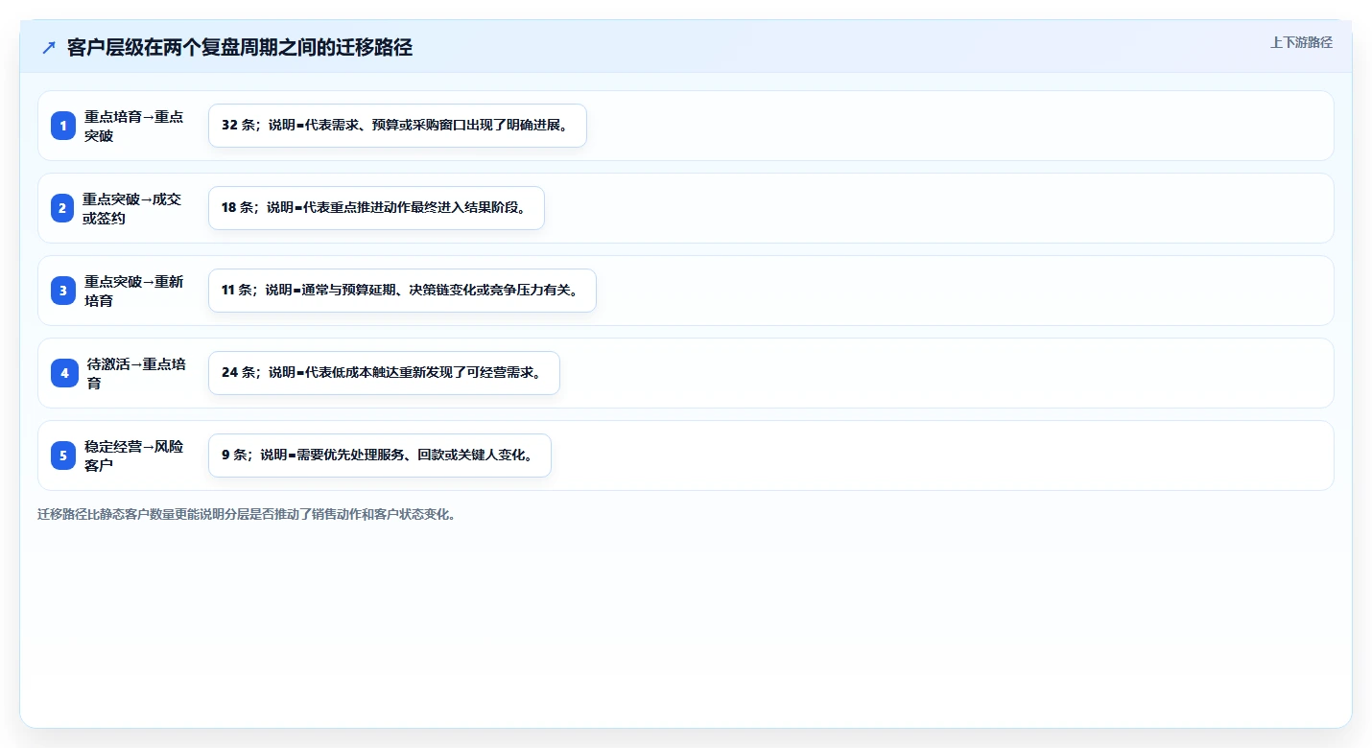Image resolution: width=1372 pixels, height=748 pixels.
Task: Select the 重点突破→重新培育 path label
Action: coord(133,291)
